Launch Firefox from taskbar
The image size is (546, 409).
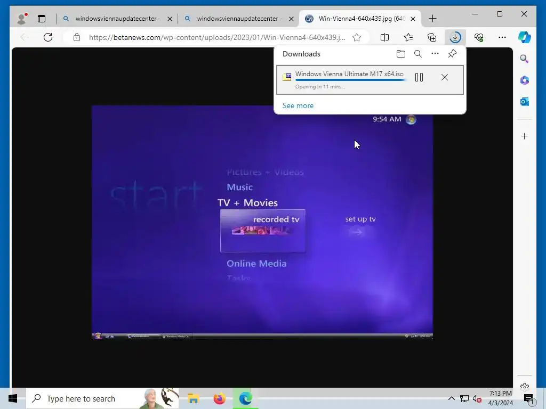pyautogui.click(x=219, y=398)
